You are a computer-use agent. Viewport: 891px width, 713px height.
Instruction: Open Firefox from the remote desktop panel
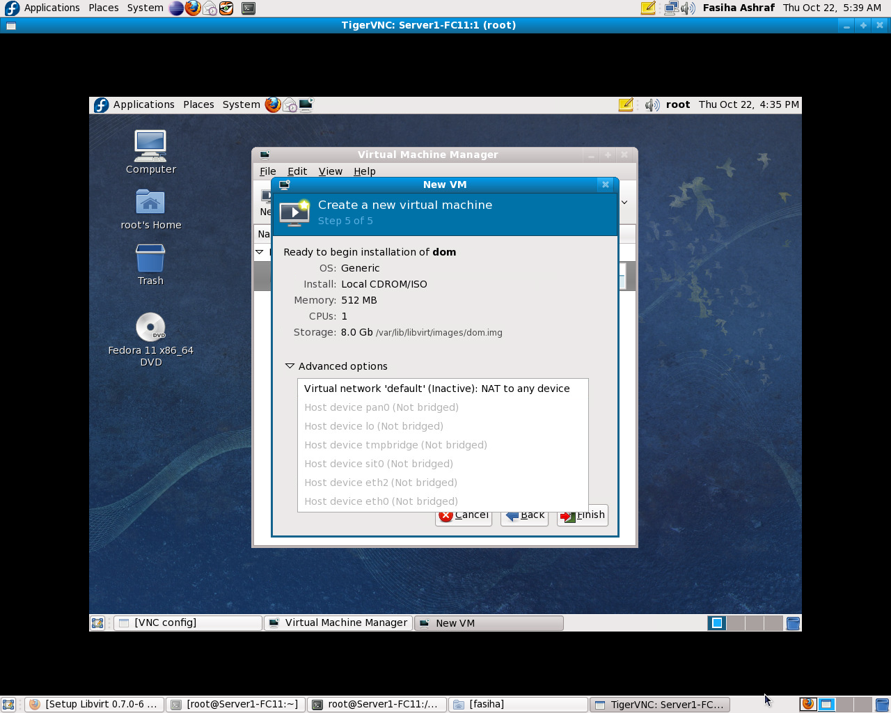tap(273, 104)
